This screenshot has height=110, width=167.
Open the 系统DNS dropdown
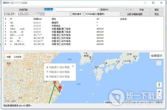[x=114, y=9]
